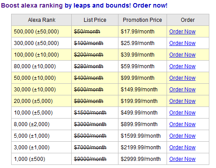Order the 80,000 Alexa rank plan
Screen dimensions: 216x168
(x=182, y=66)
